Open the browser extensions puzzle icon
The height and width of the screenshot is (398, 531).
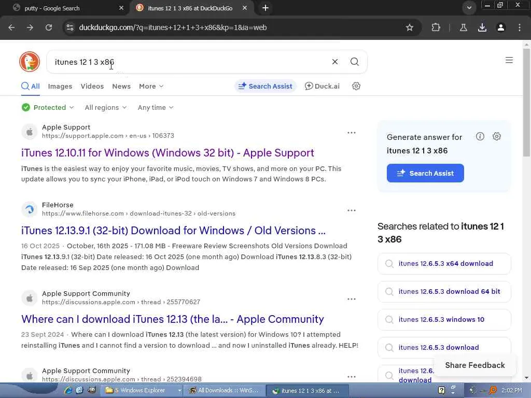tap(436, 27)
